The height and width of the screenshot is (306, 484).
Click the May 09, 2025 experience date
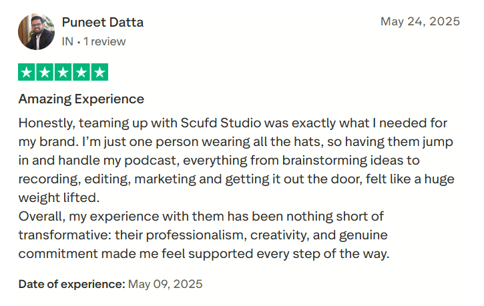166,284
